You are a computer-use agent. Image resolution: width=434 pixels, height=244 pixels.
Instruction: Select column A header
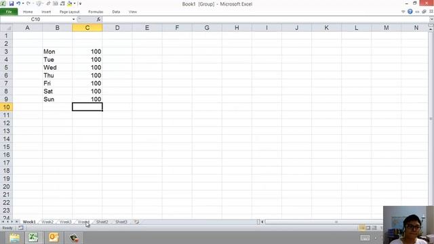click(x=27, y=28)
